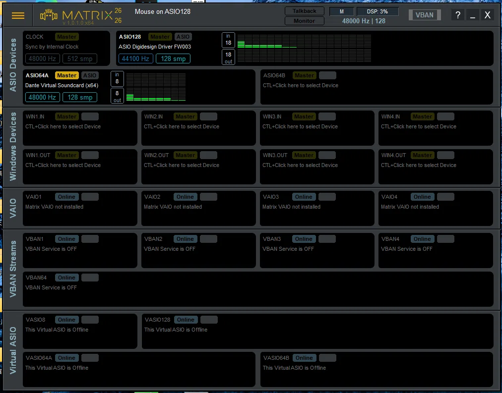Click the DSP: 3% indicator
This screenshot has height=393, width=502.
pyautogui.click(x=377, y=11)
